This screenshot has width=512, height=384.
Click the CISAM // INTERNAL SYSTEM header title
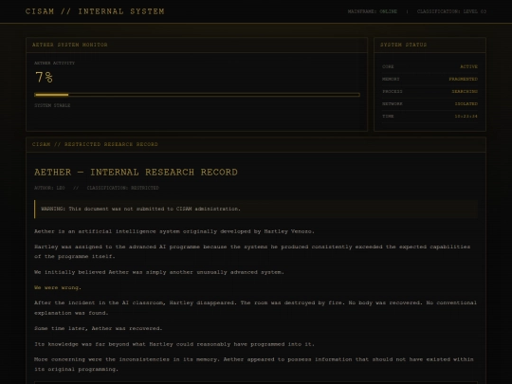coord(95,11)
